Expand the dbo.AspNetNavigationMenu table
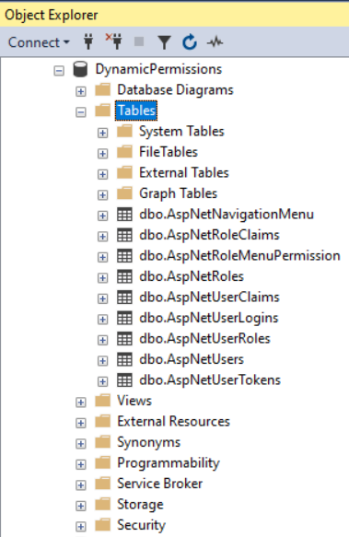The height and width of the screenshot is (537, 349). coord(102,216)
